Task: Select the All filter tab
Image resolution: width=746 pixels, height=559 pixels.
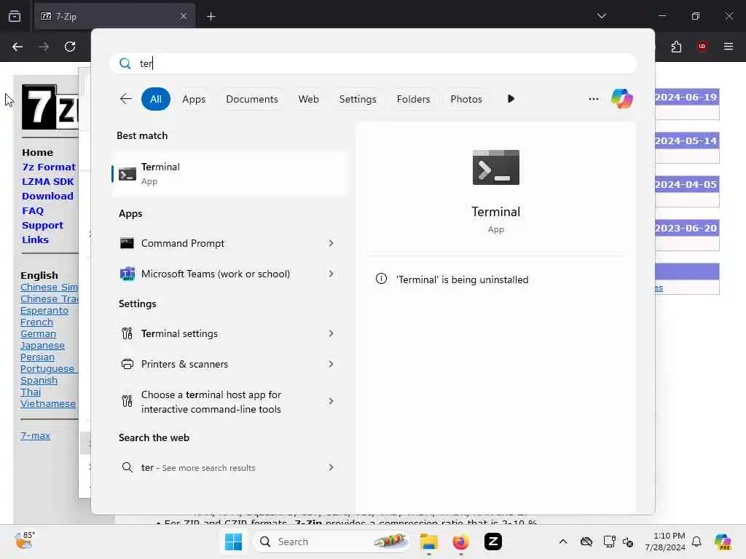Action: click(156, 99)
